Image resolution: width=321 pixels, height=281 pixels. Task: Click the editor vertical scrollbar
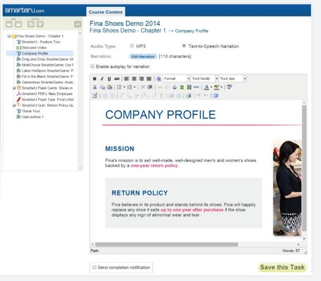pyautogui.click(x=304, y=168)
